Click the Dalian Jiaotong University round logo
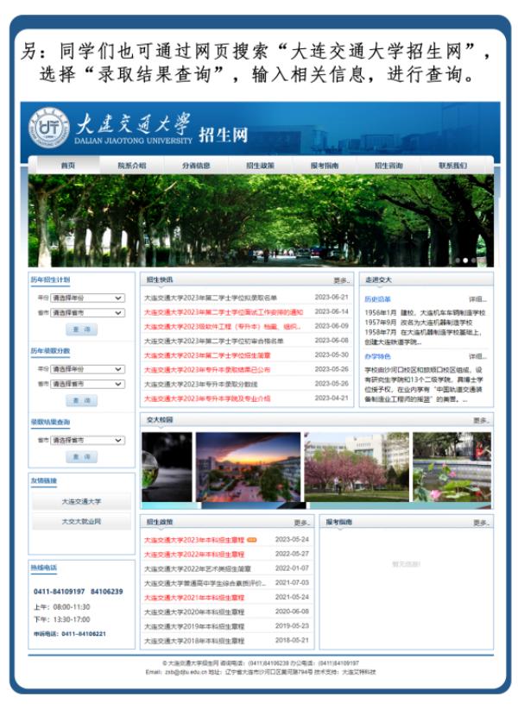Screen dimensions: 518x709 coord(49,128)
